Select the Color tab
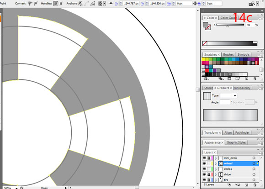The height and width of the screenshot is (189, 265). pos(211,18)
